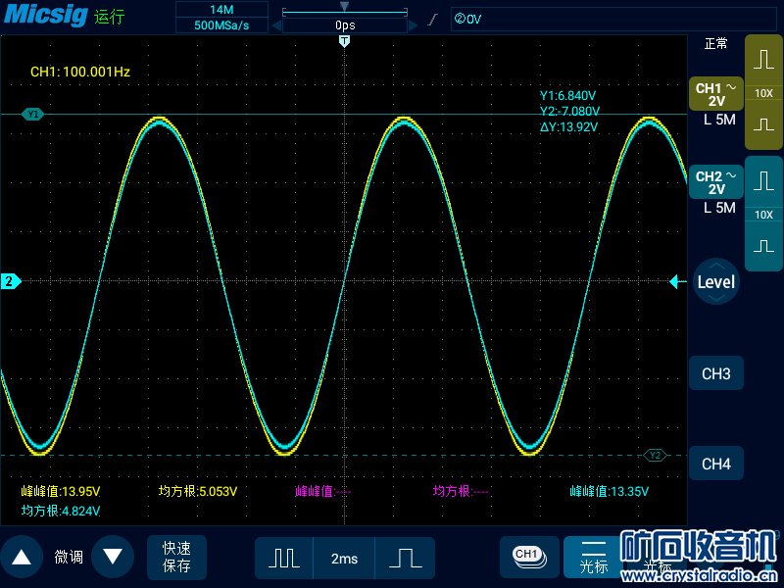Tap CH2 L 5M bandwidth label
The image size is (784, 588).
(719, 208)
